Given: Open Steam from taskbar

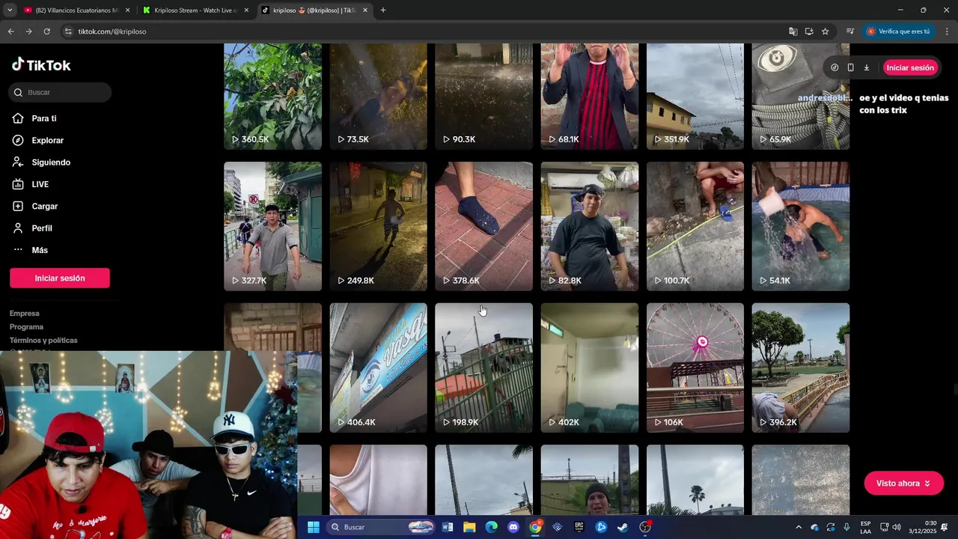Looking at the screenshot, I should pyautogui.click(x=622, y=527).
